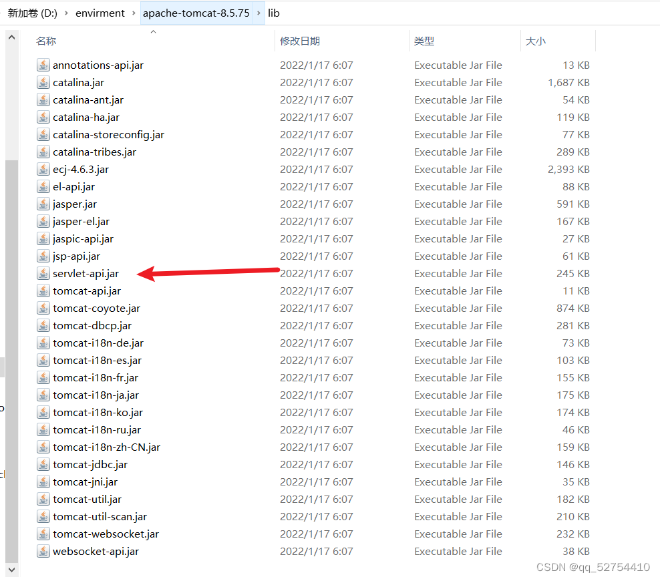Click the jar icon of jaspic-api.jar
Viewport: 660px width, 579px height.
43,238
